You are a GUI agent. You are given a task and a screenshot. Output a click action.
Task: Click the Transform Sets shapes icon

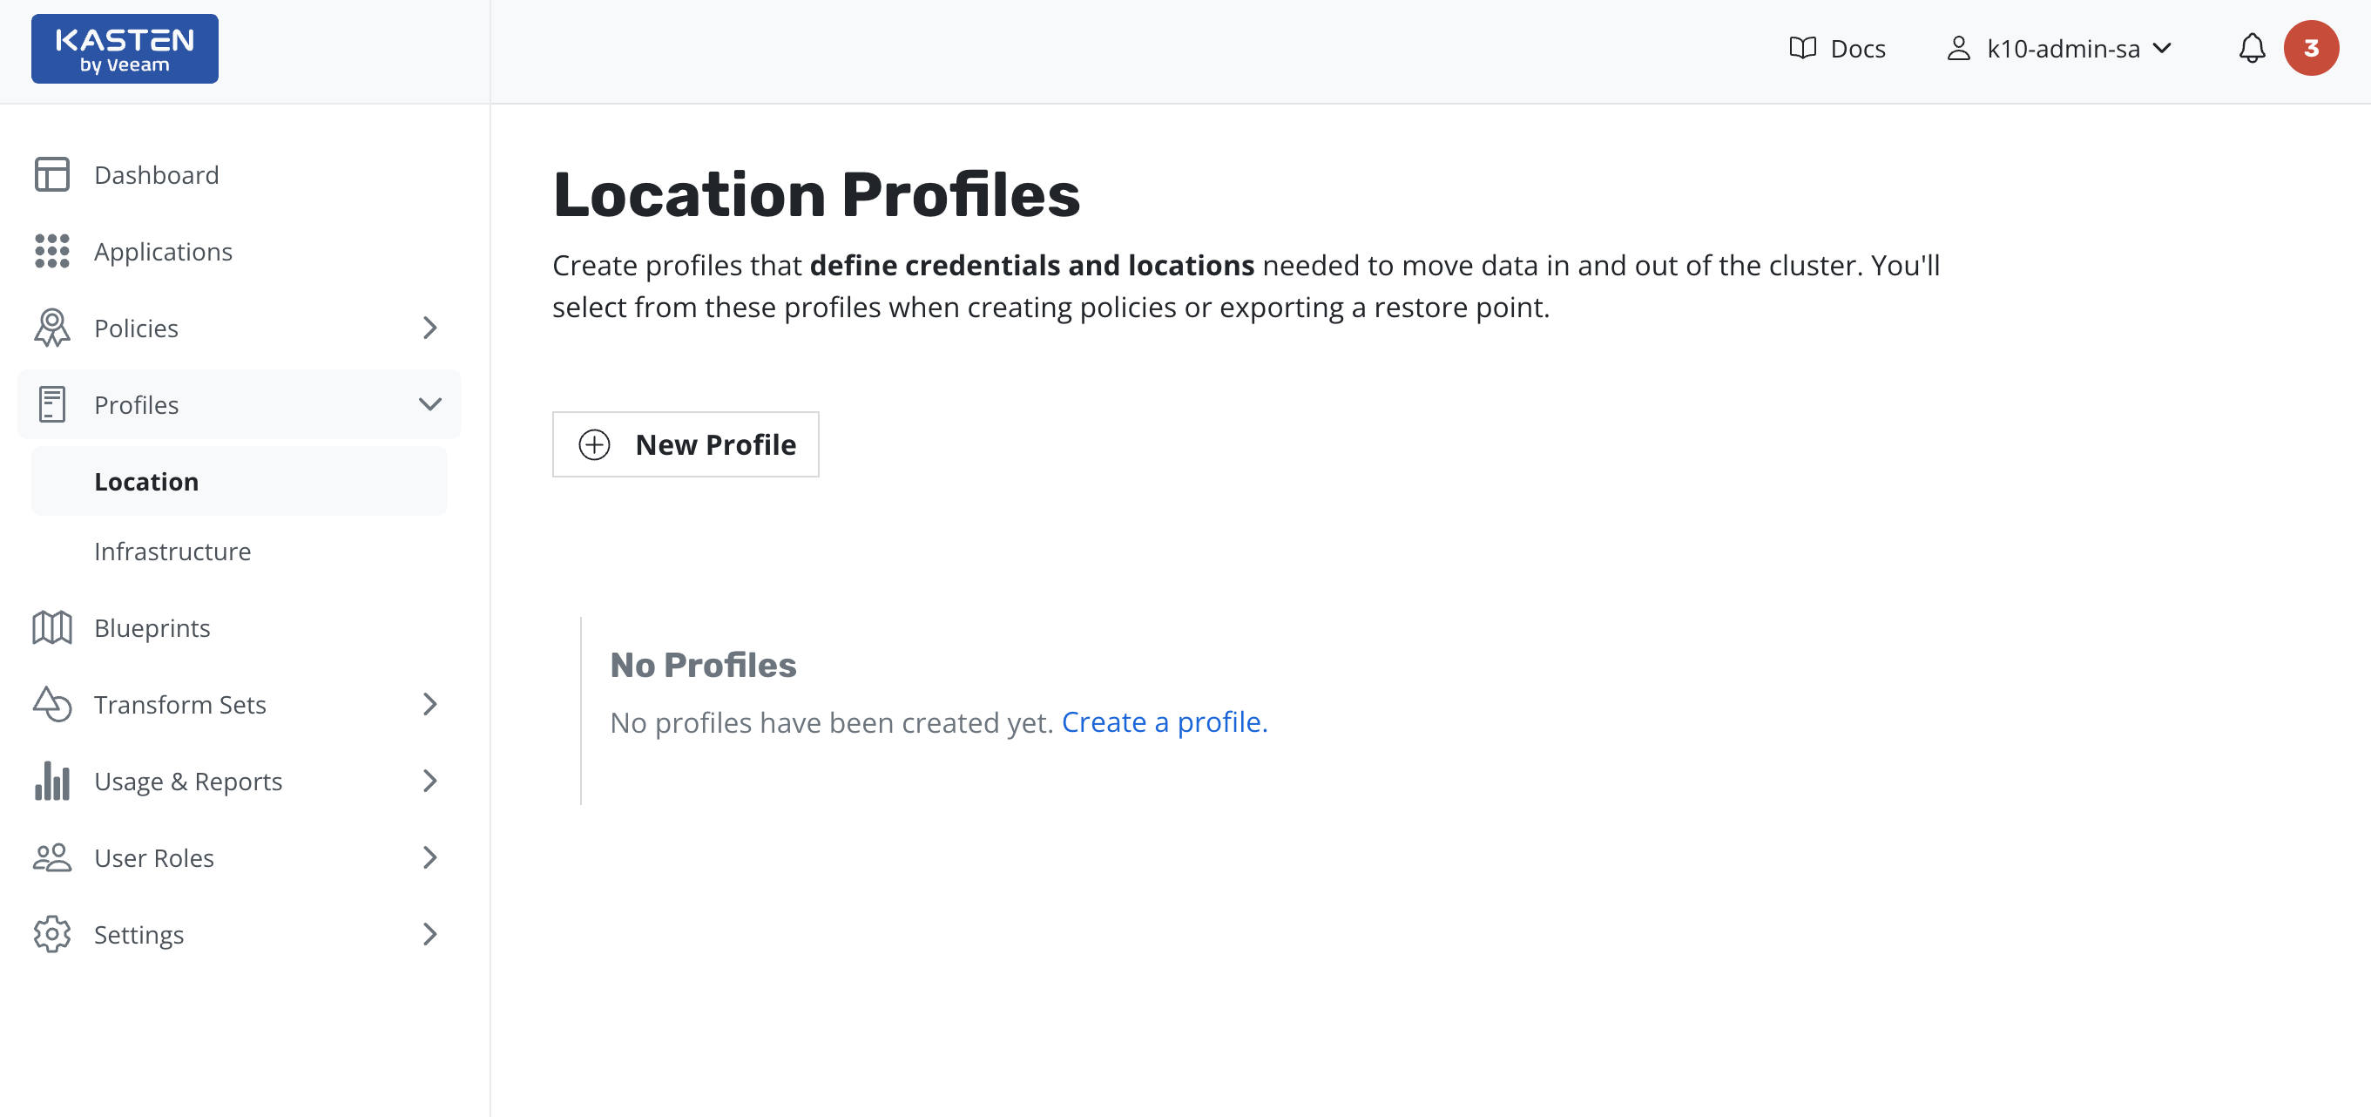(51, 705)
